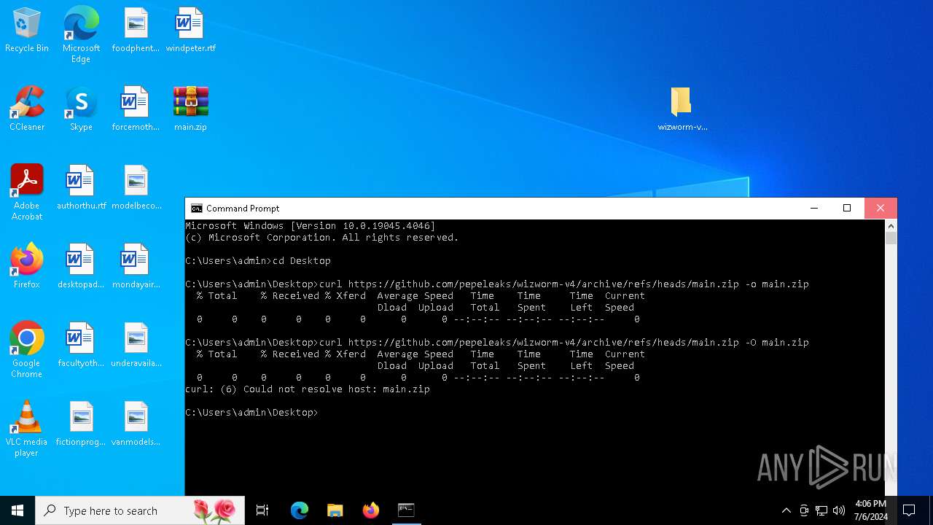
Task: Open Microsoft Edge from taskbar
Action: [x=300, y=510]
